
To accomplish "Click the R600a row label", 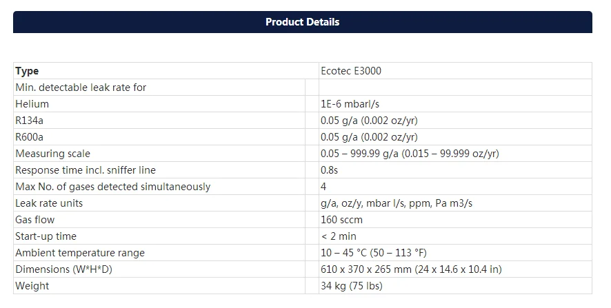I will click(29, 137).
